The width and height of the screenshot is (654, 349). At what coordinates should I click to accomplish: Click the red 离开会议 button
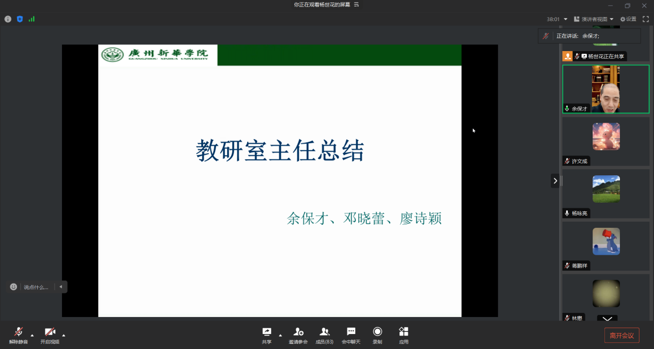[621, 335]
